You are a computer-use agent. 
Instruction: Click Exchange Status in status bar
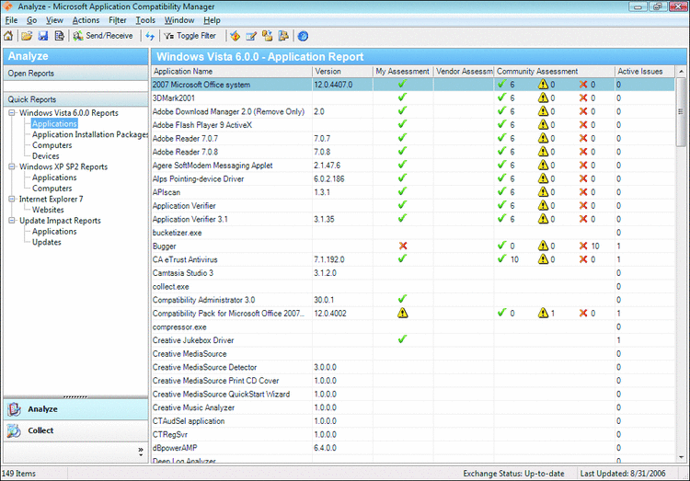[x=513, y=474]
